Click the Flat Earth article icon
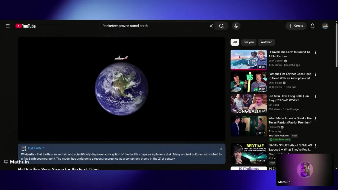This screenshot has height=190, width=338. pos(24,148)
